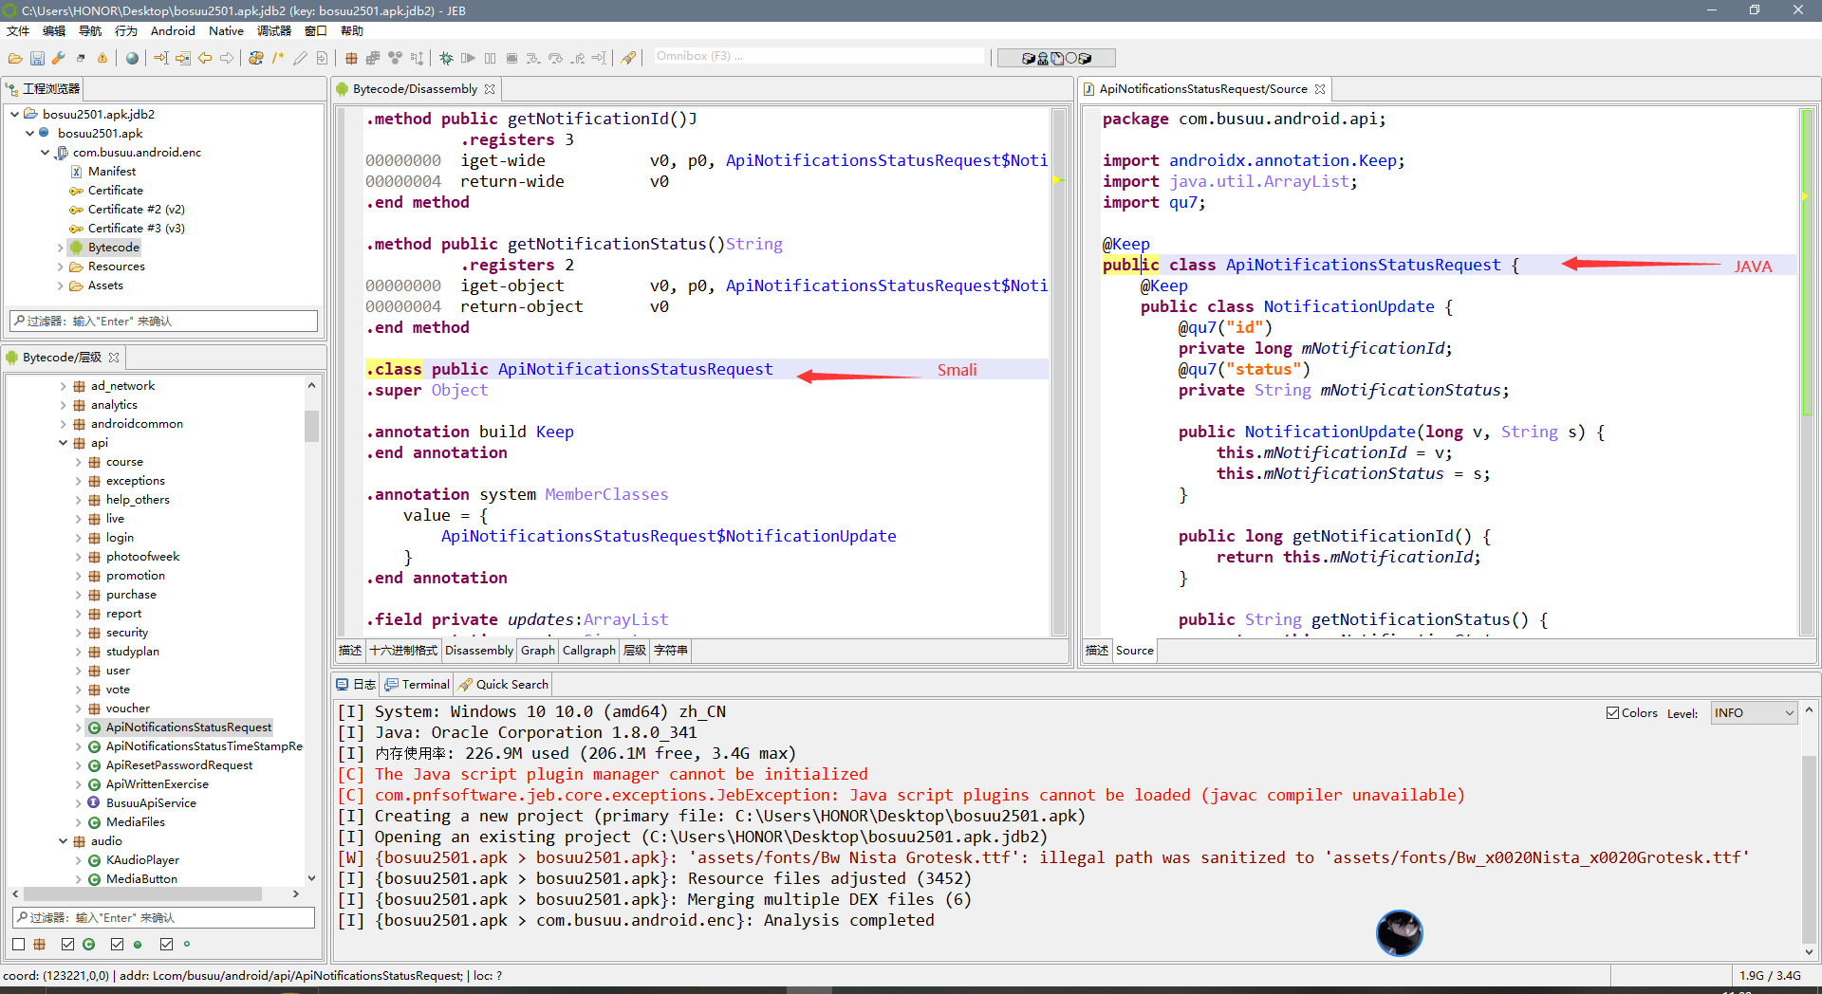The width and height of the screenshot is (1822, 994).
Task: Click the Omnibox (F3) search field
Action: (820, 57)
